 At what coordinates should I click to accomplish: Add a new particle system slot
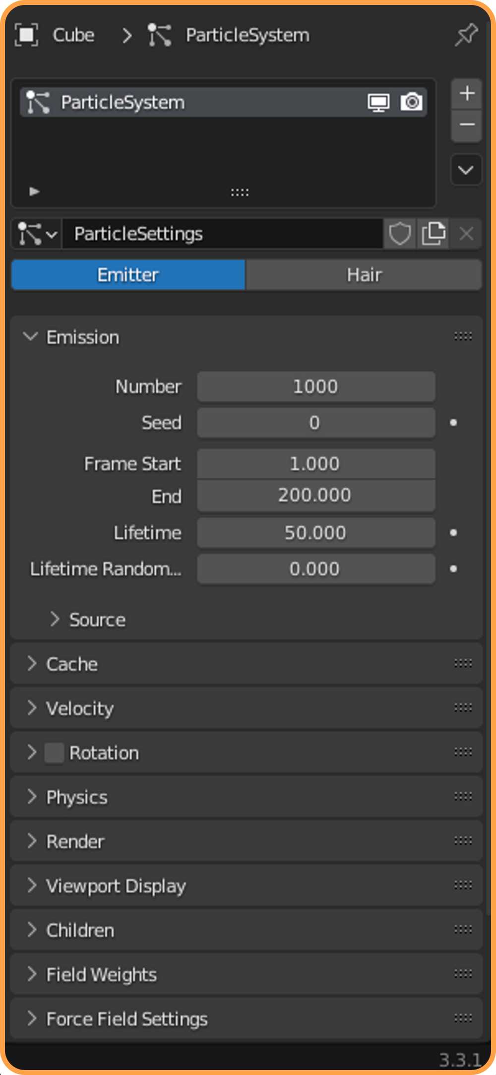click(x=467, y=93)
